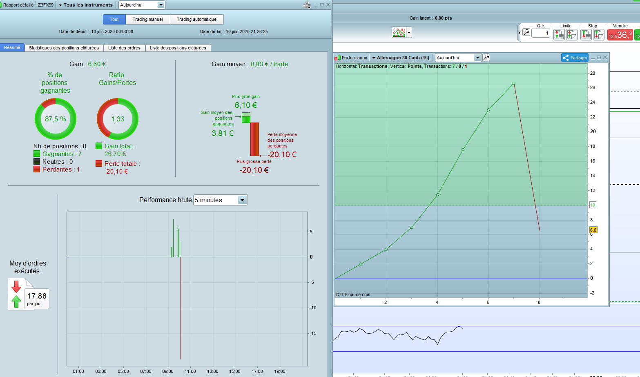Click the green Gain total color swatch
Viewport: 640px width, 377px height.
pyautogui.click(x=99, y=146)
